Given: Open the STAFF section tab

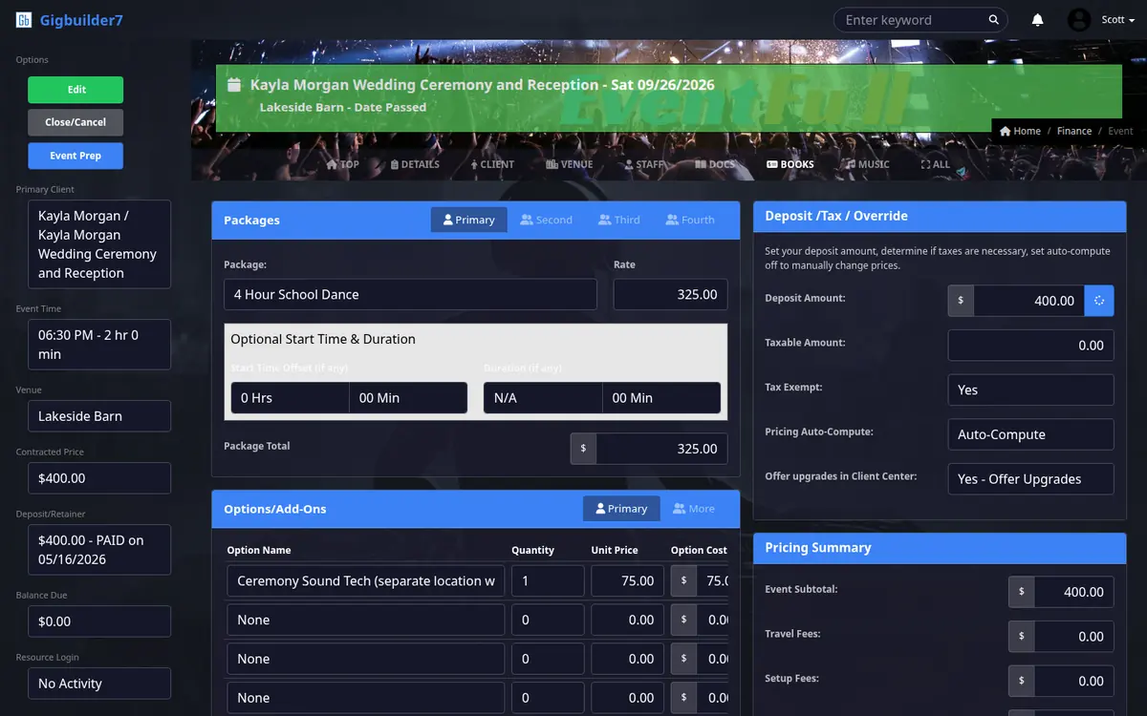Looking at the screenshot, I should coord(644,164).
